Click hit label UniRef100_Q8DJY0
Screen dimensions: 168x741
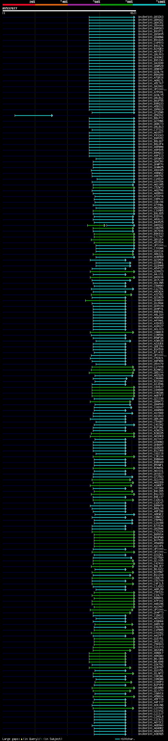[x=151, y=372]
